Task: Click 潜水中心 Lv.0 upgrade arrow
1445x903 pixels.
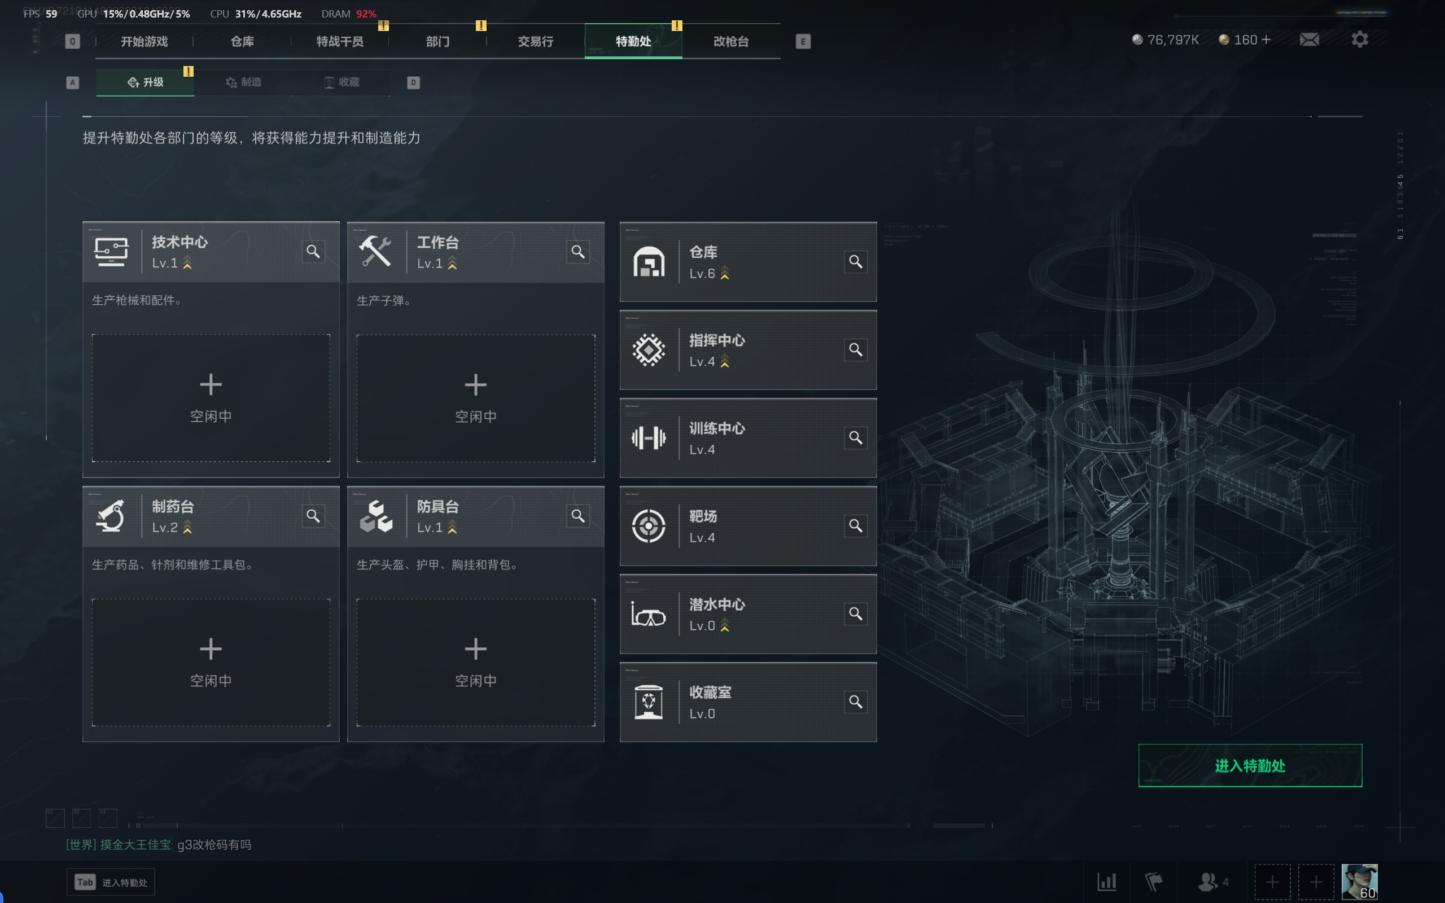Action: tap(725, 625)
